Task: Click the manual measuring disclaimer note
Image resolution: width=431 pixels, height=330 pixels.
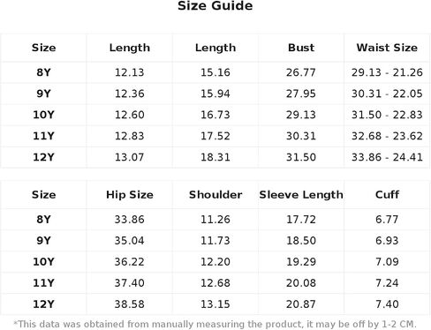Action: [x=215, y=324]
